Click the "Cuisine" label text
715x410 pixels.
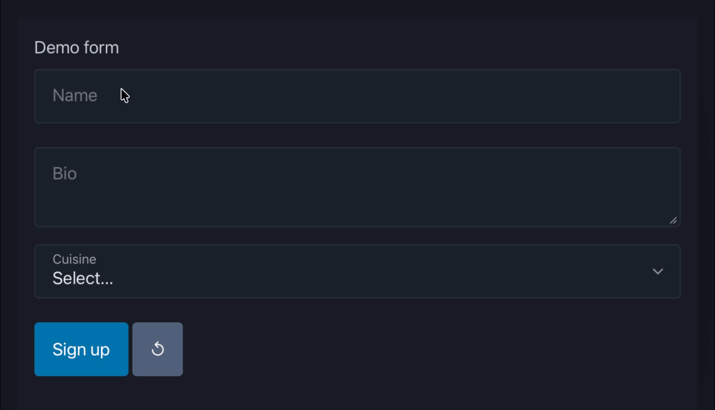74,259
